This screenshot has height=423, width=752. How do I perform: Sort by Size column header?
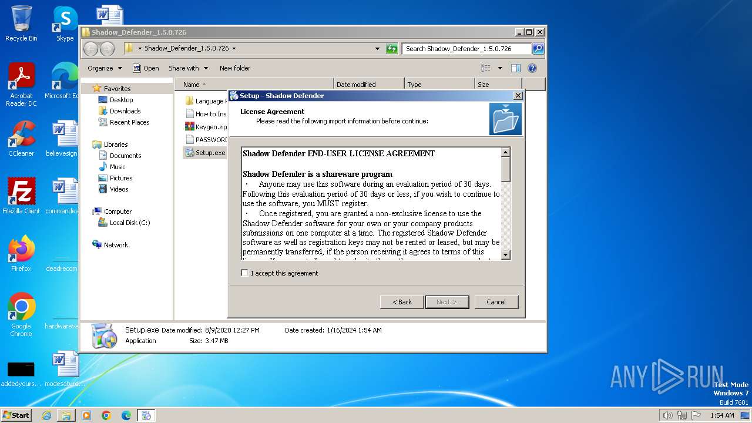[498, 85]
